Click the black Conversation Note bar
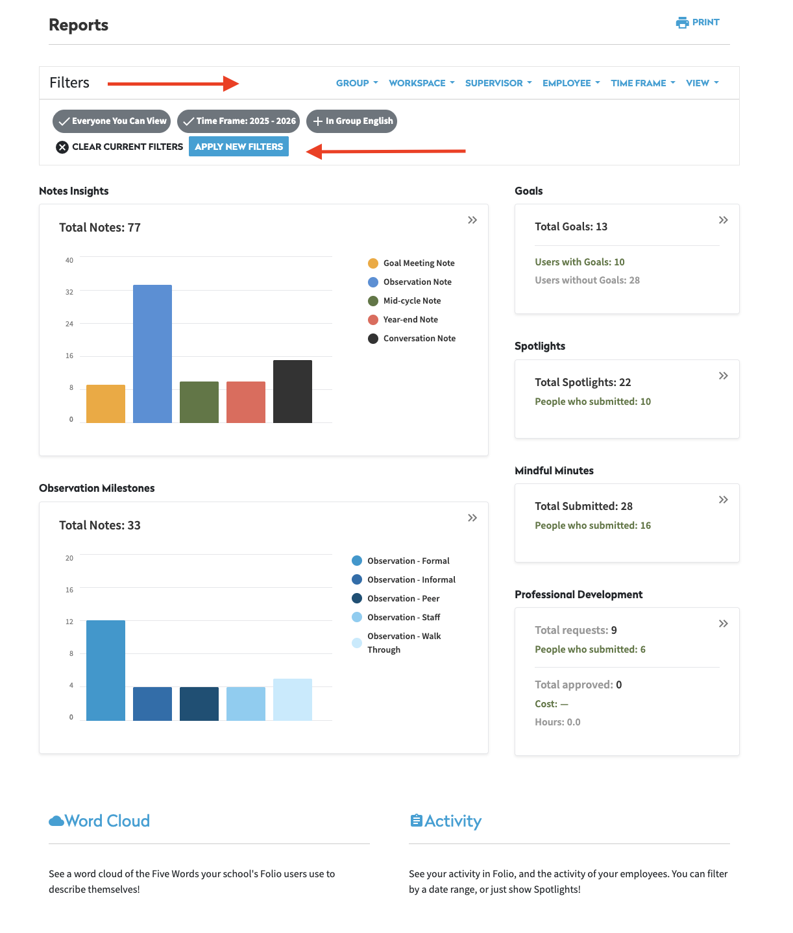793x933 pixels. [293, 392]
